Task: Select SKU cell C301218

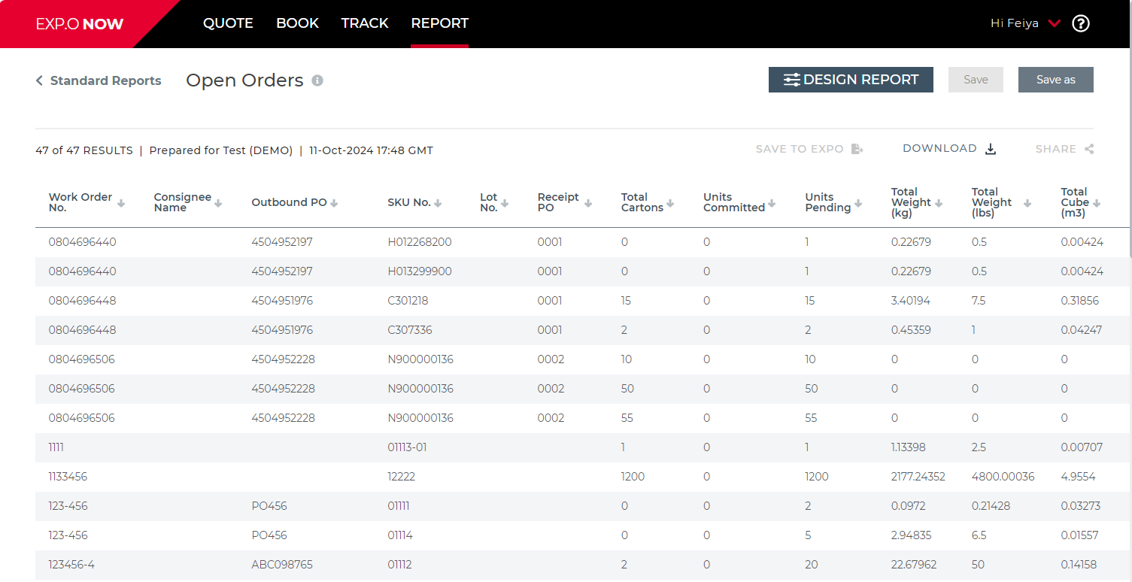Action: [408, 301]
